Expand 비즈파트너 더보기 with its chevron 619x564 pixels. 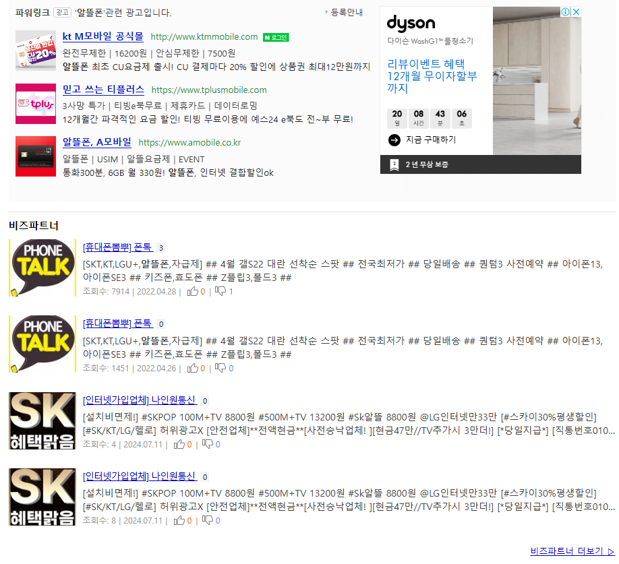pos(612,552)
